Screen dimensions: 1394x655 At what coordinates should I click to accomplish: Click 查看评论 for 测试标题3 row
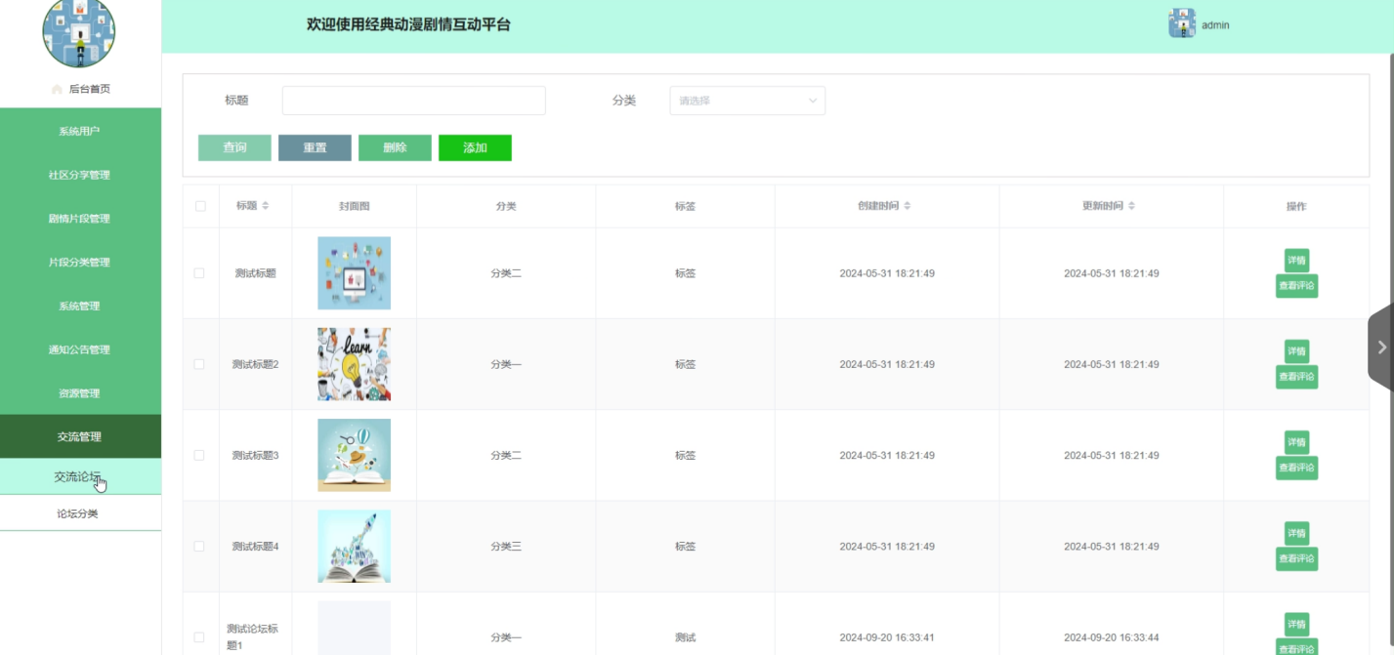tap(1296, 468)
